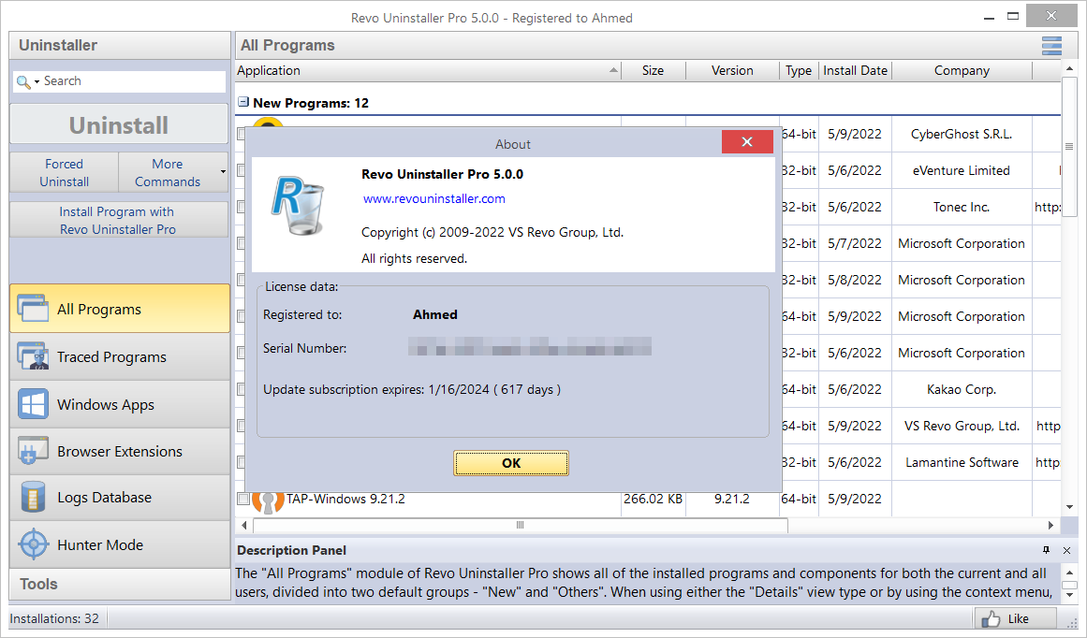The image size is (1087, 638).
Task: Select the eVenture Limited company cell
Action: pyautogui.click(x=962, y=170)
